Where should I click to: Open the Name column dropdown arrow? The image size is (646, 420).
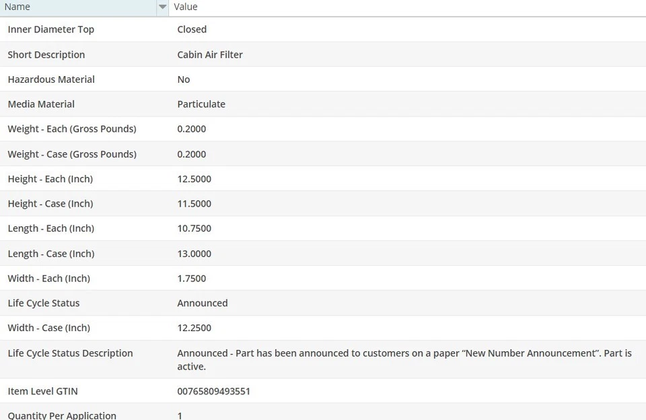coord(162,7)
